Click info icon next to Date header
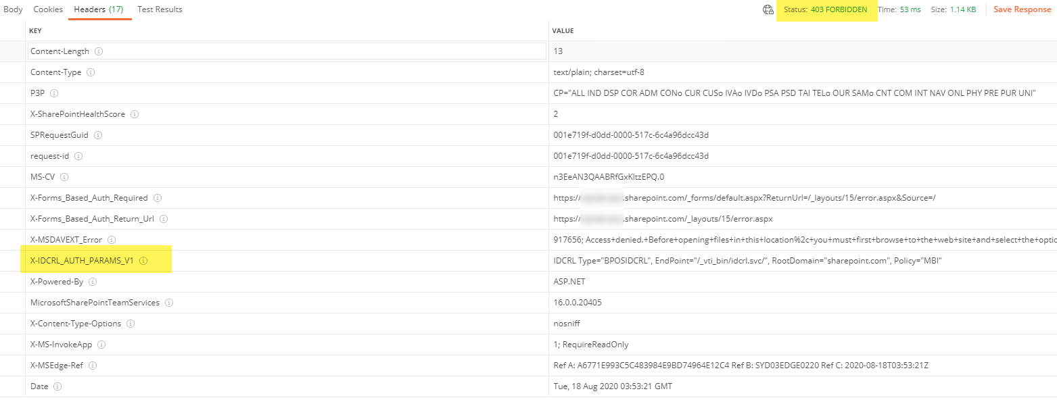Image resolution: width=1057 pixels, height=402 pixels. pyautogui.click(x=57, y=386)
